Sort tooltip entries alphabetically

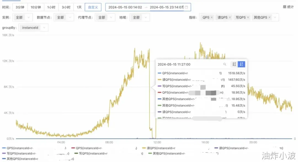pyautogui.click(x=234, y=64)
